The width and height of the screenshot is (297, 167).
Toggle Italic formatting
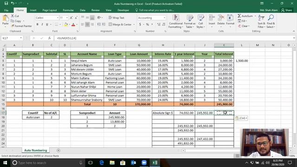coord(42,25)
